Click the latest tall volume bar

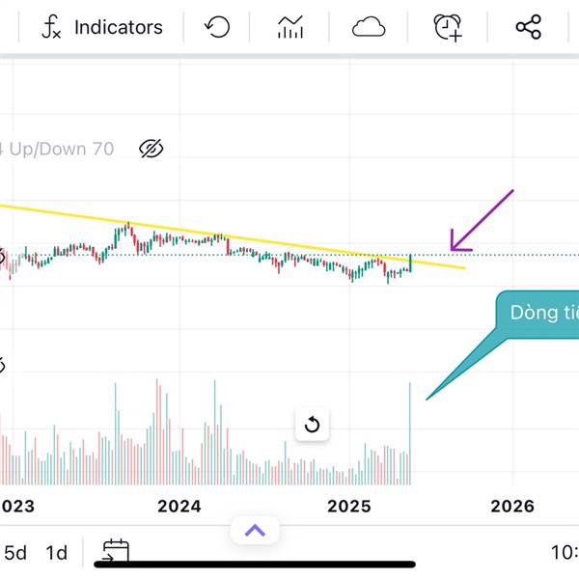pyautogui.click(x=409, y=434)
